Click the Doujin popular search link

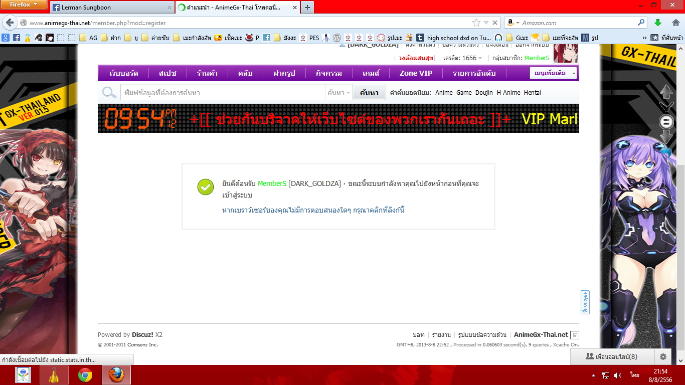484,93
